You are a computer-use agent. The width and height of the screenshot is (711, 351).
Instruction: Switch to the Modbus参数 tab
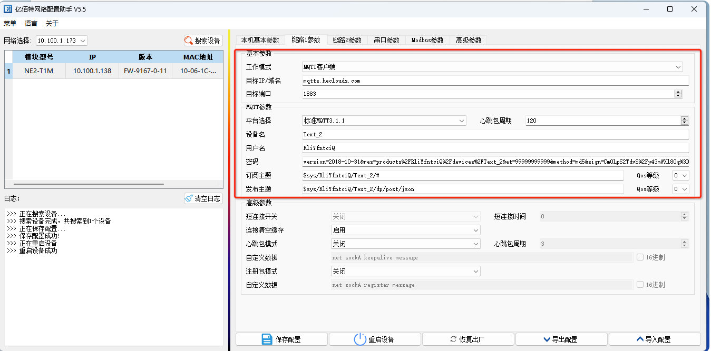(x=428, y=39)
